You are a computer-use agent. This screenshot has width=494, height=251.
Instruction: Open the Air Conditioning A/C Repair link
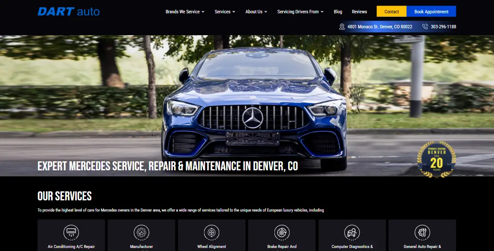click(x=71, y=247)
